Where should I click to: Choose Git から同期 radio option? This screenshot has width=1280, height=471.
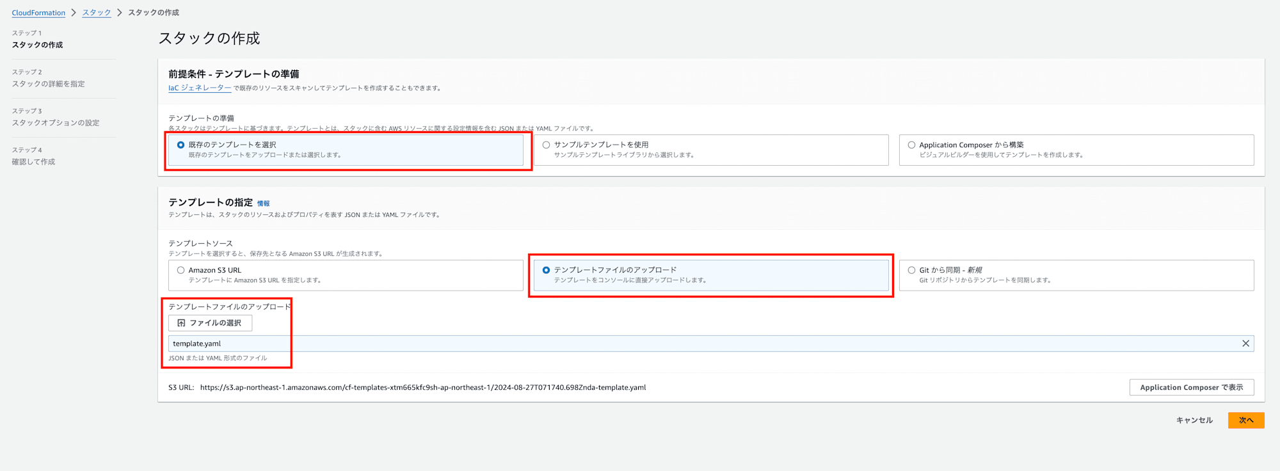pyautogui.click(x=911, y=270)
